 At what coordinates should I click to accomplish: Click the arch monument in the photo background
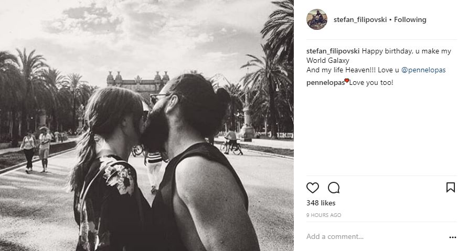[x=138, y=83]
